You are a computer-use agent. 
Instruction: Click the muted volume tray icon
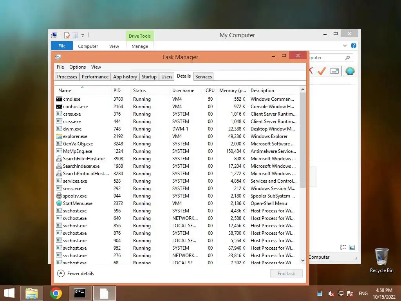[331, 294]
